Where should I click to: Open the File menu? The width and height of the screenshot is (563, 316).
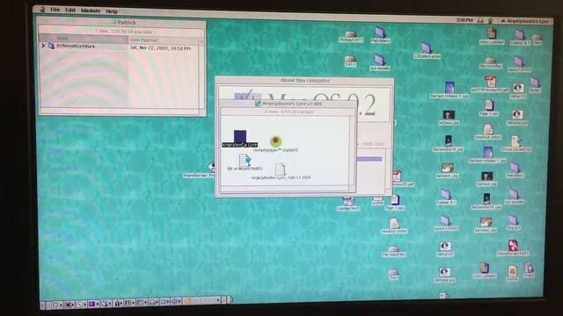pos(55,10)
